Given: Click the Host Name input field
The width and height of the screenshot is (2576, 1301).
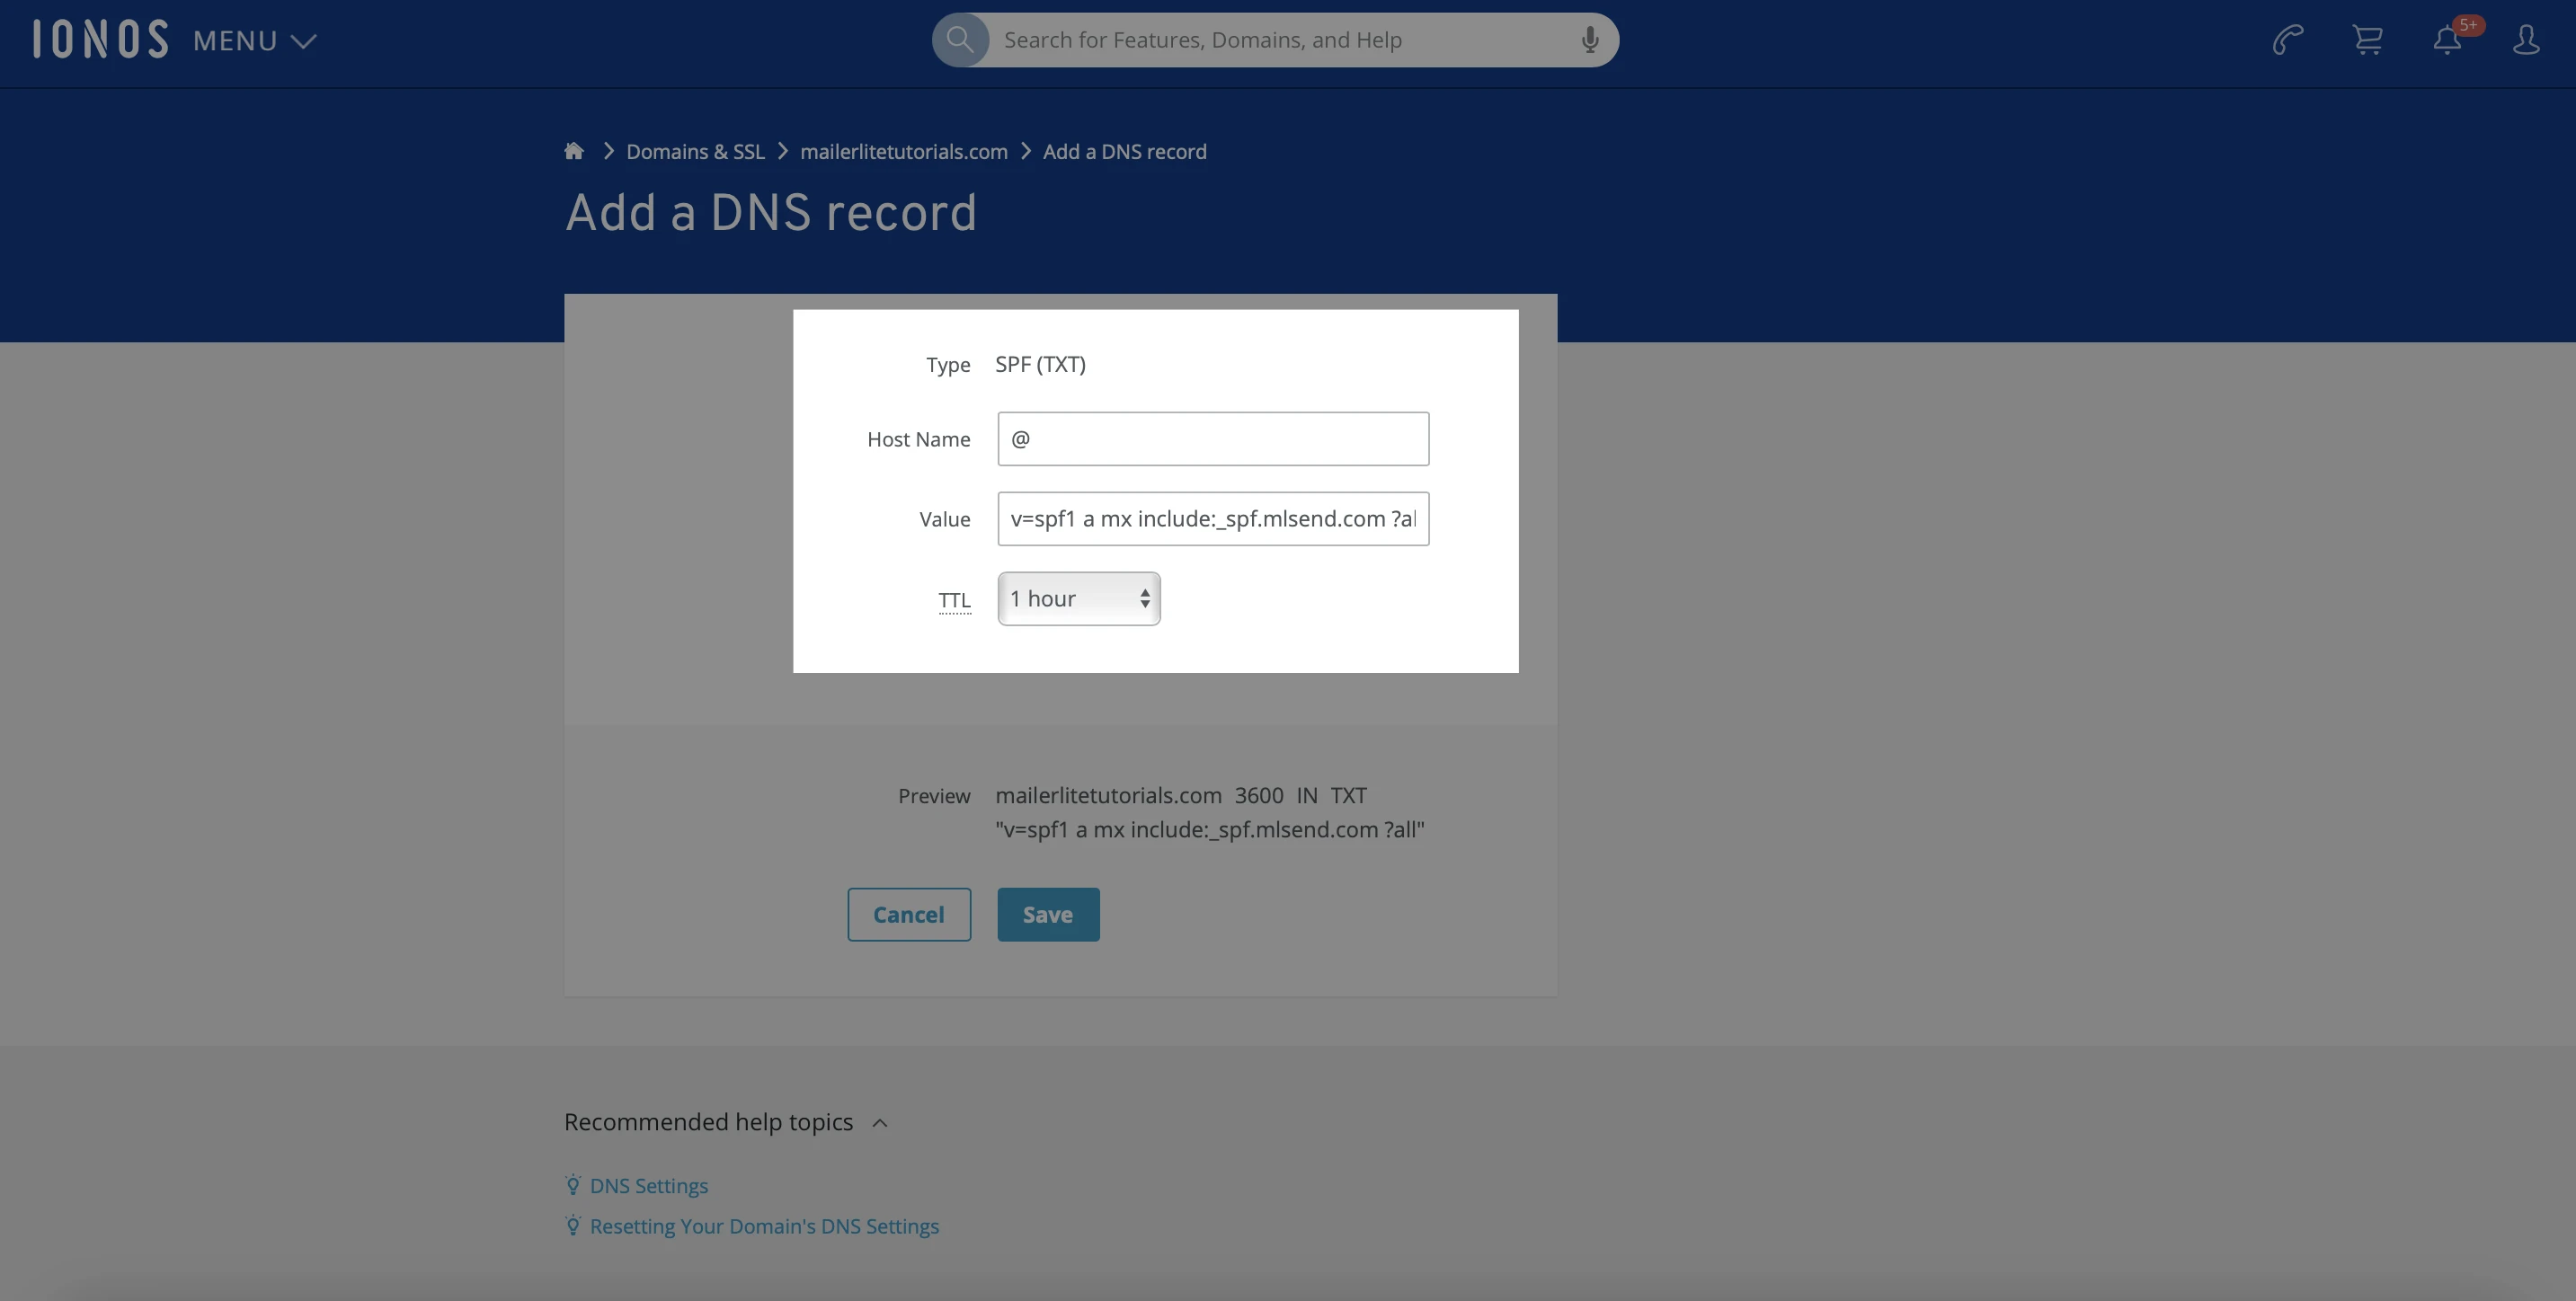Looking at the screenshot, I should 1212,439.
